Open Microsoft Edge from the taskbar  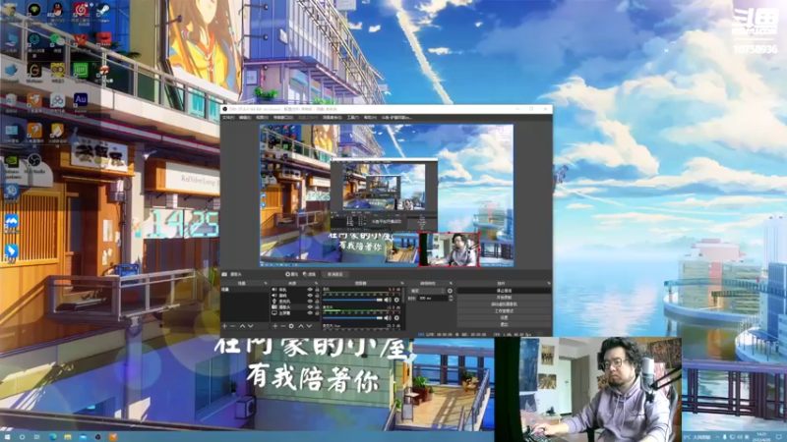[x=52, y=437]
